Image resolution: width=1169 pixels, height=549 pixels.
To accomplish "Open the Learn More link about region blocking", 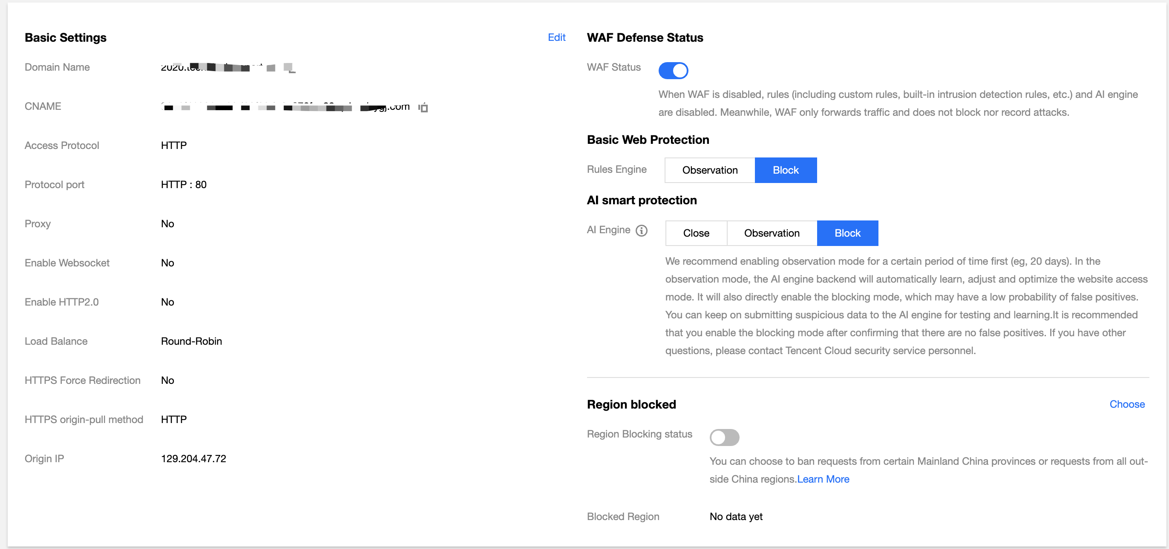I will [x=823, y=479].
